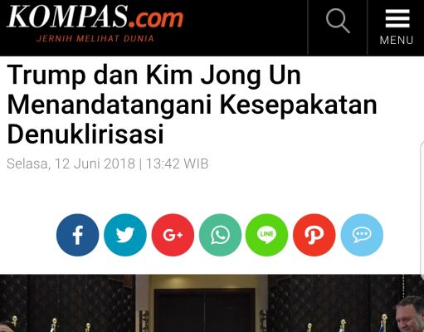
Task: Click the MENU text label
Action: tap(397, 41)
